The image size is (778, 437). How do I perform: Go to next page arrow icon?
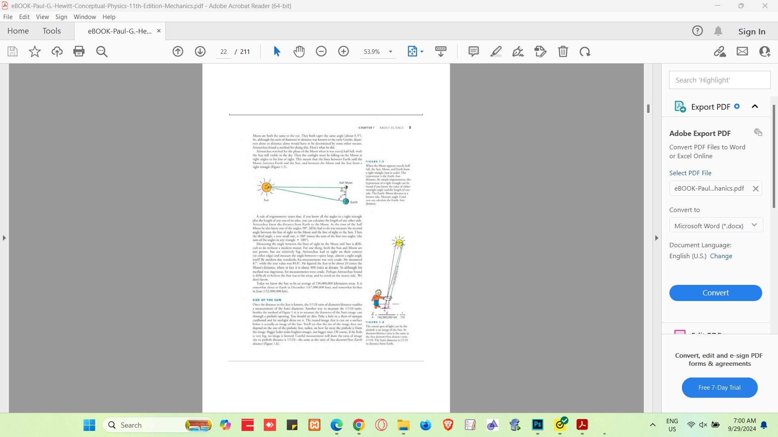click(x=200, y=51)
